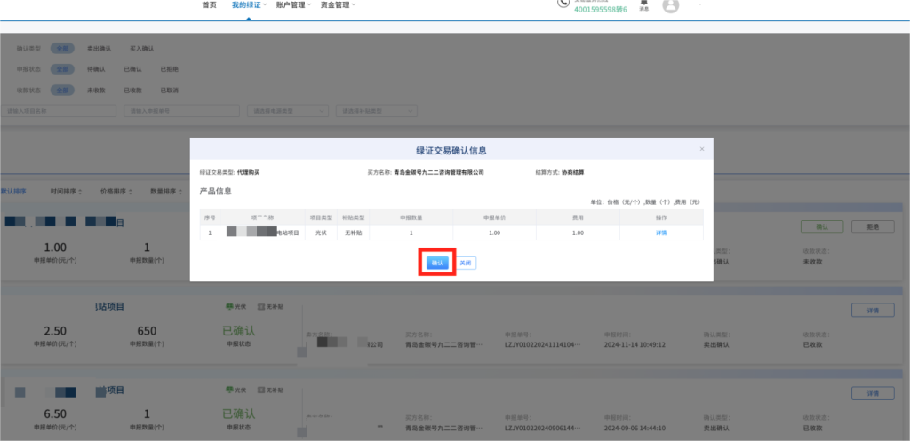This screenshot has height=441, width=910.
Task: Click the blue 确认 button in dialog
Action: (436, 263)
